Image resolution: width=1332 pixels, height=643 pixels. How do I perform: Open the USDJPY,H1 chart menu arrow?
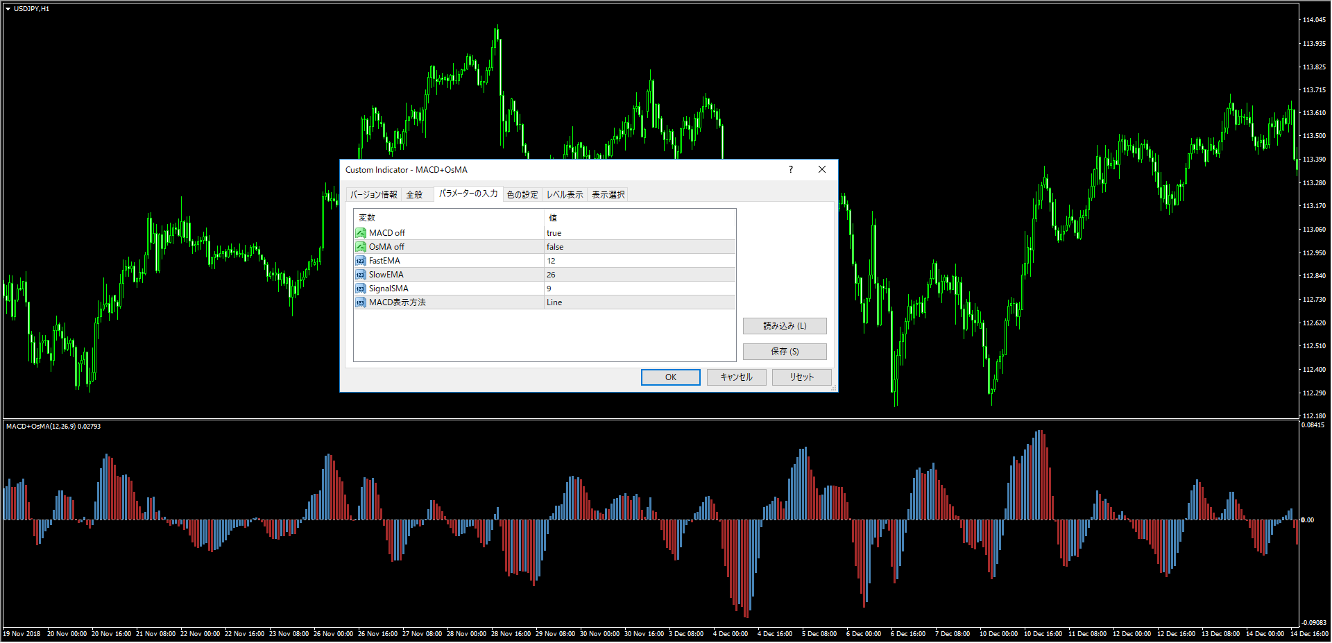8,9
